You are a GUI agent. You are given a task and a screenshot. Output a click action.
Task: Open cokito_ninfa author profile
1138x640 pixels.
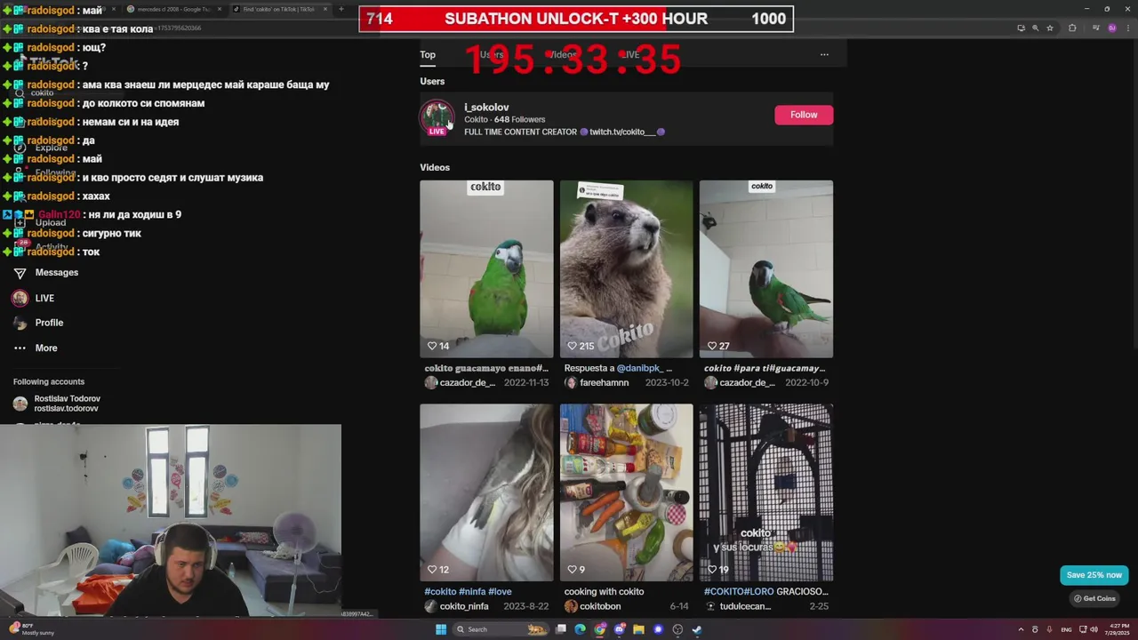464,606
